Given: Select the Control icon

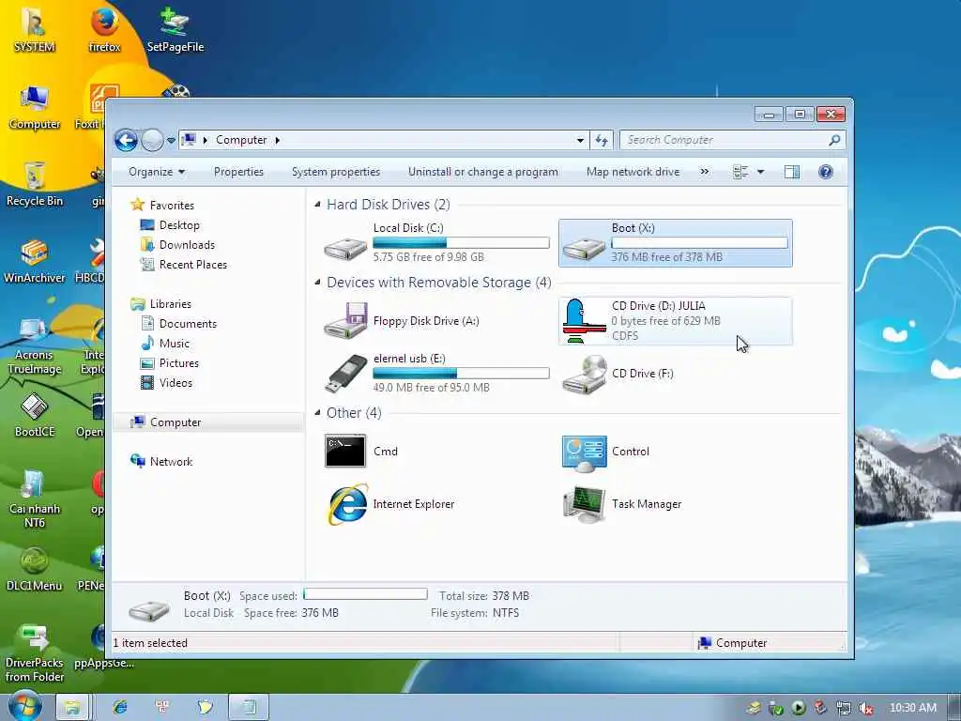Looking at the screenshot, I should [x=584, y=453].
